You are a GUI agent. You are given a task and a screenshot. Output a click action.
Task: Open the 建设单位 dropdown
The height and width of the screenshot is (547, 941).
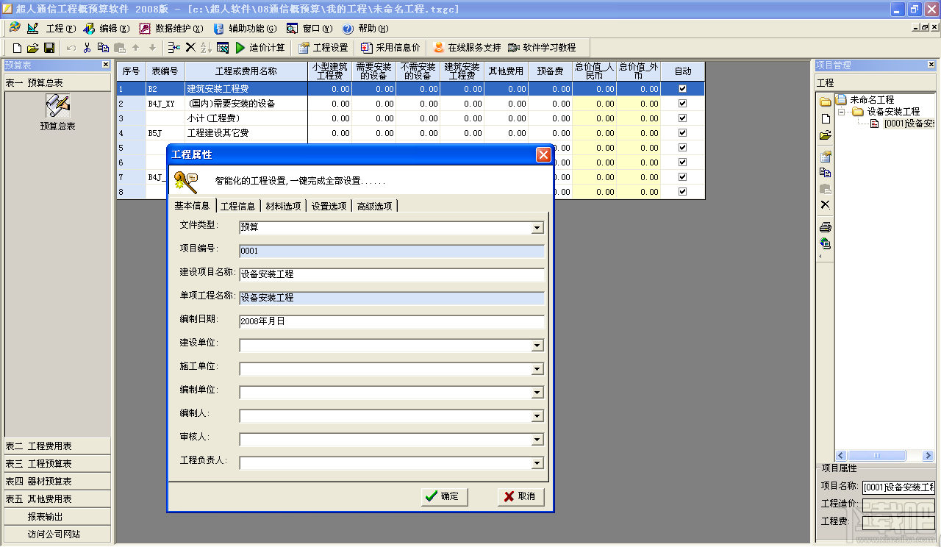coord(537,346)
